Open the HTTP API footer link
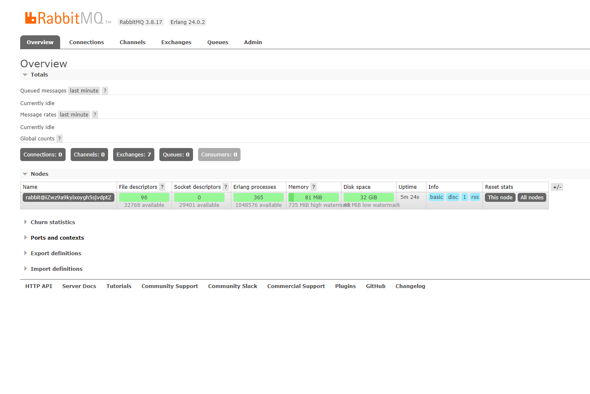The width and height of the screenshot is (590, 394). (39, 286)
